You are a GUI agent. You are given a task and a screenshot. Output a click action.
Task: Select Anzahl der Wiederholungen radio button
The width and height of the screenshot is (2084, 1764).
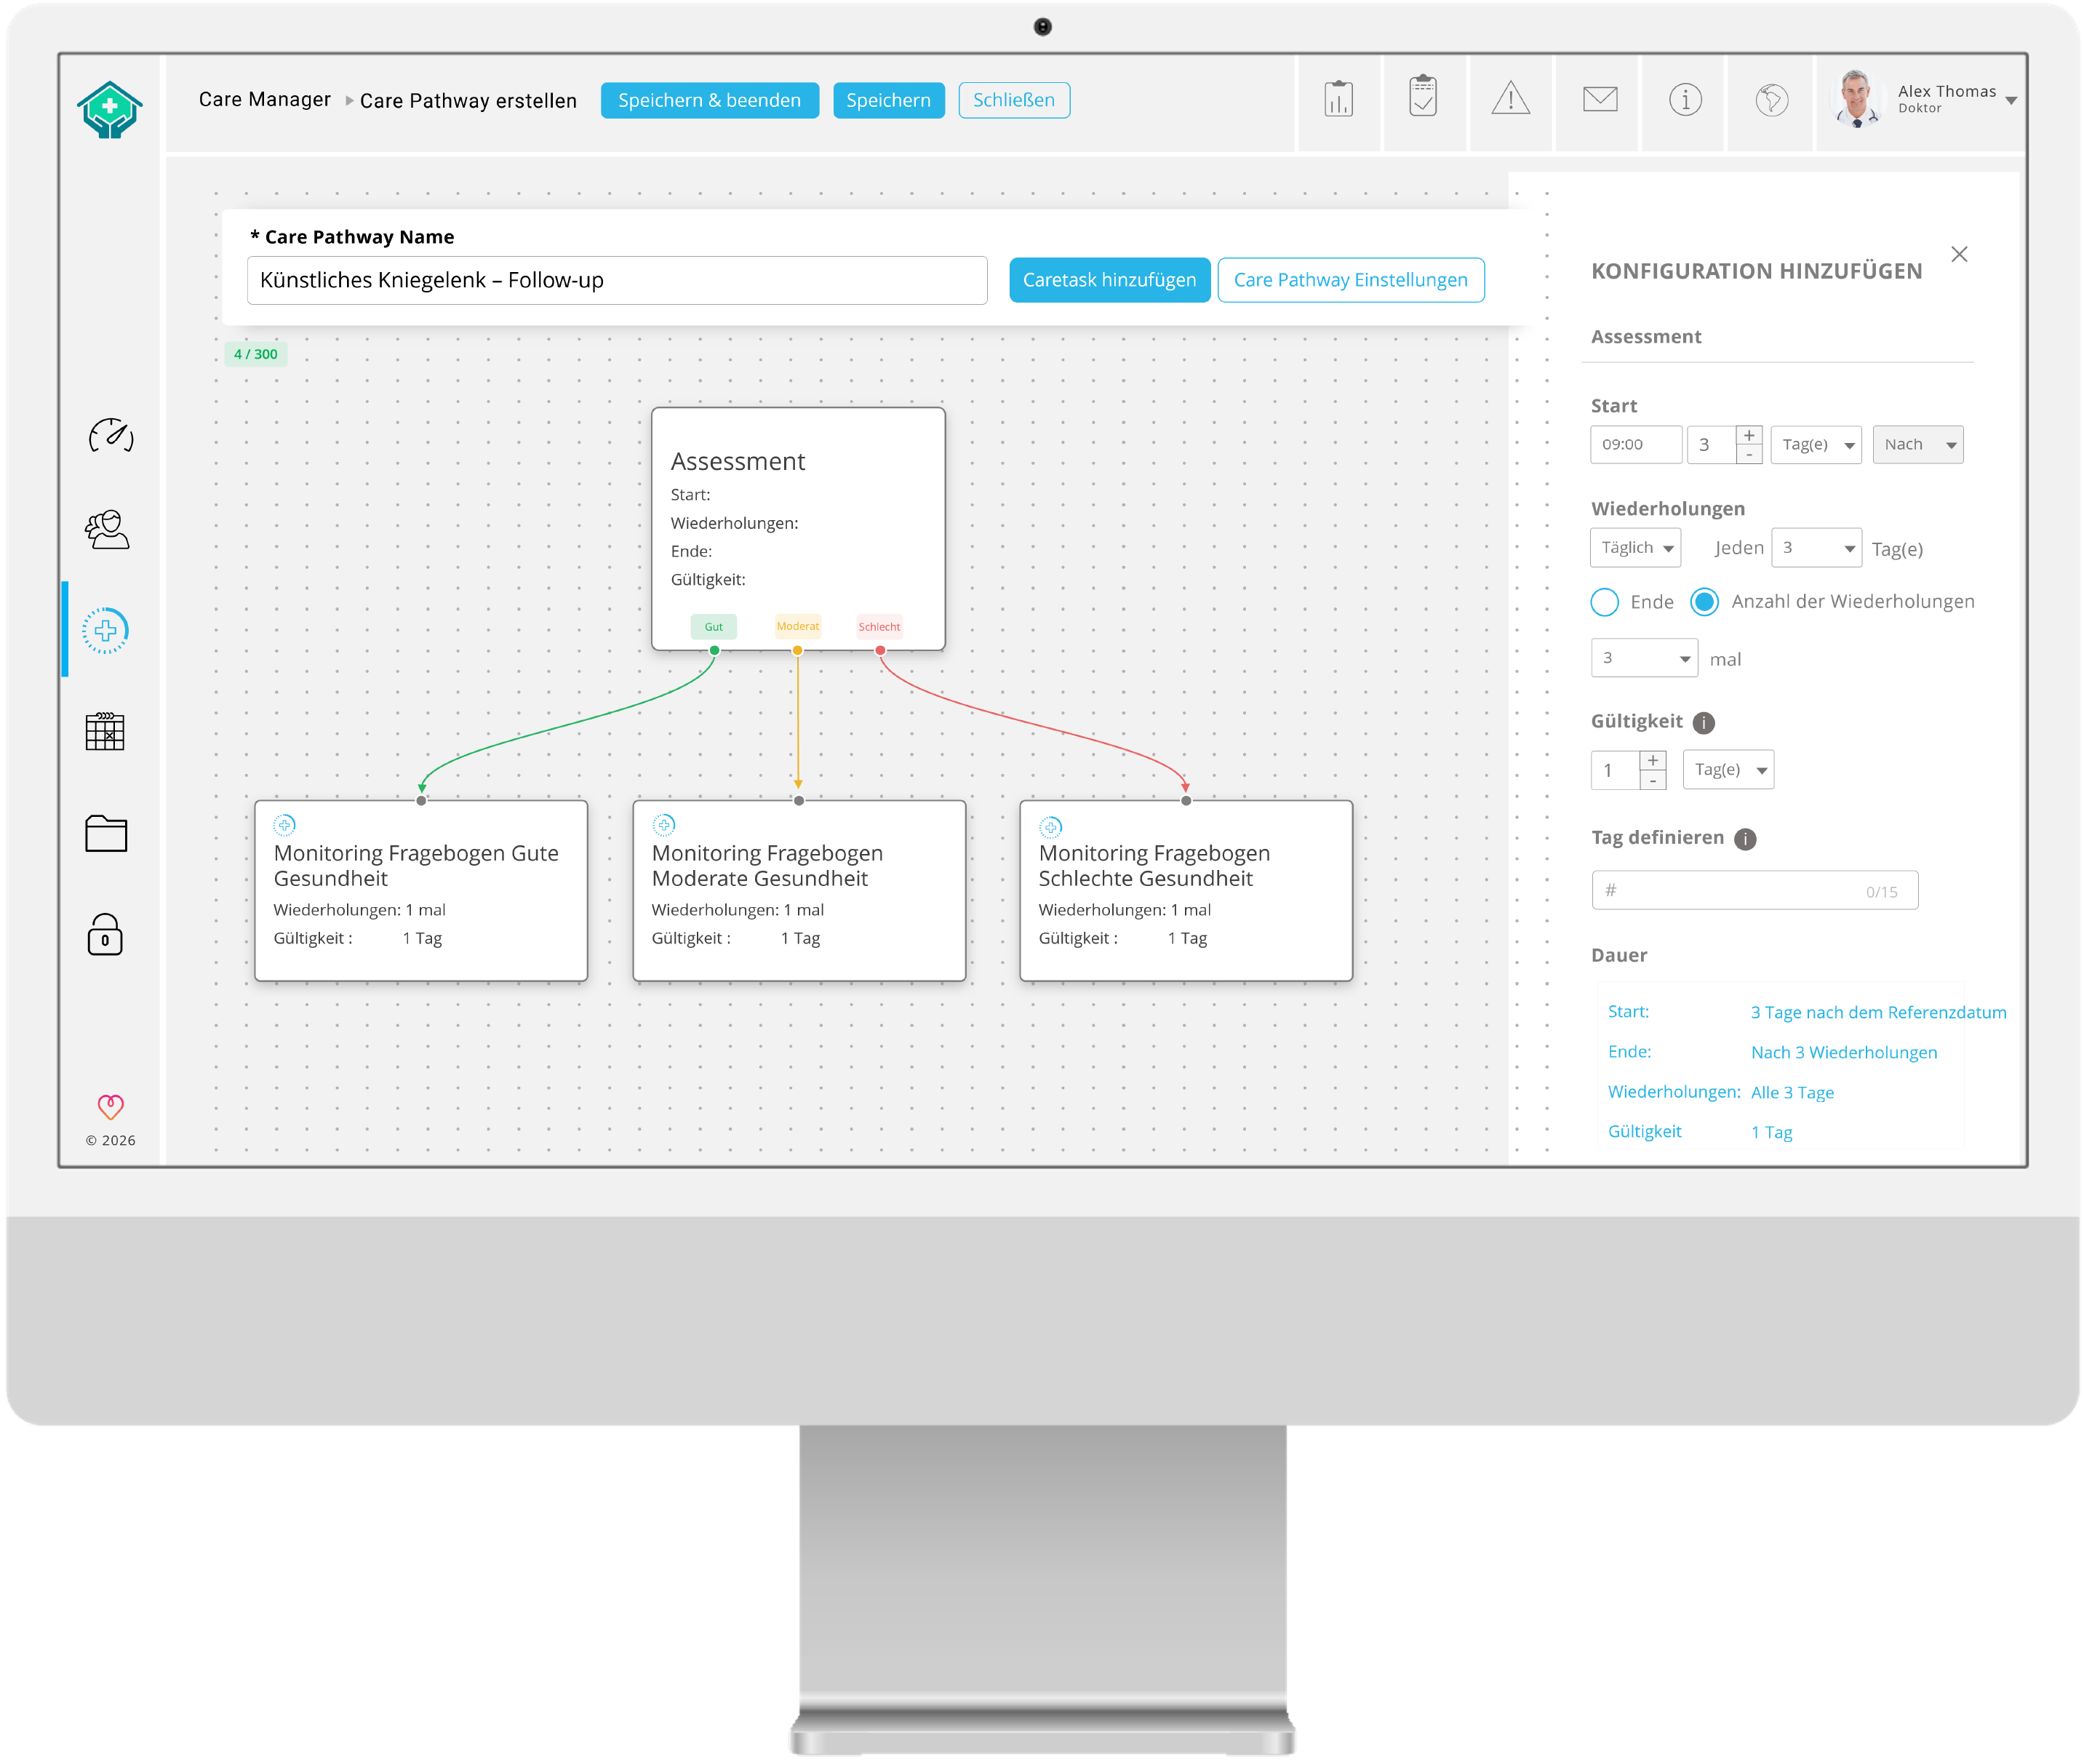tap(1704, 601)
